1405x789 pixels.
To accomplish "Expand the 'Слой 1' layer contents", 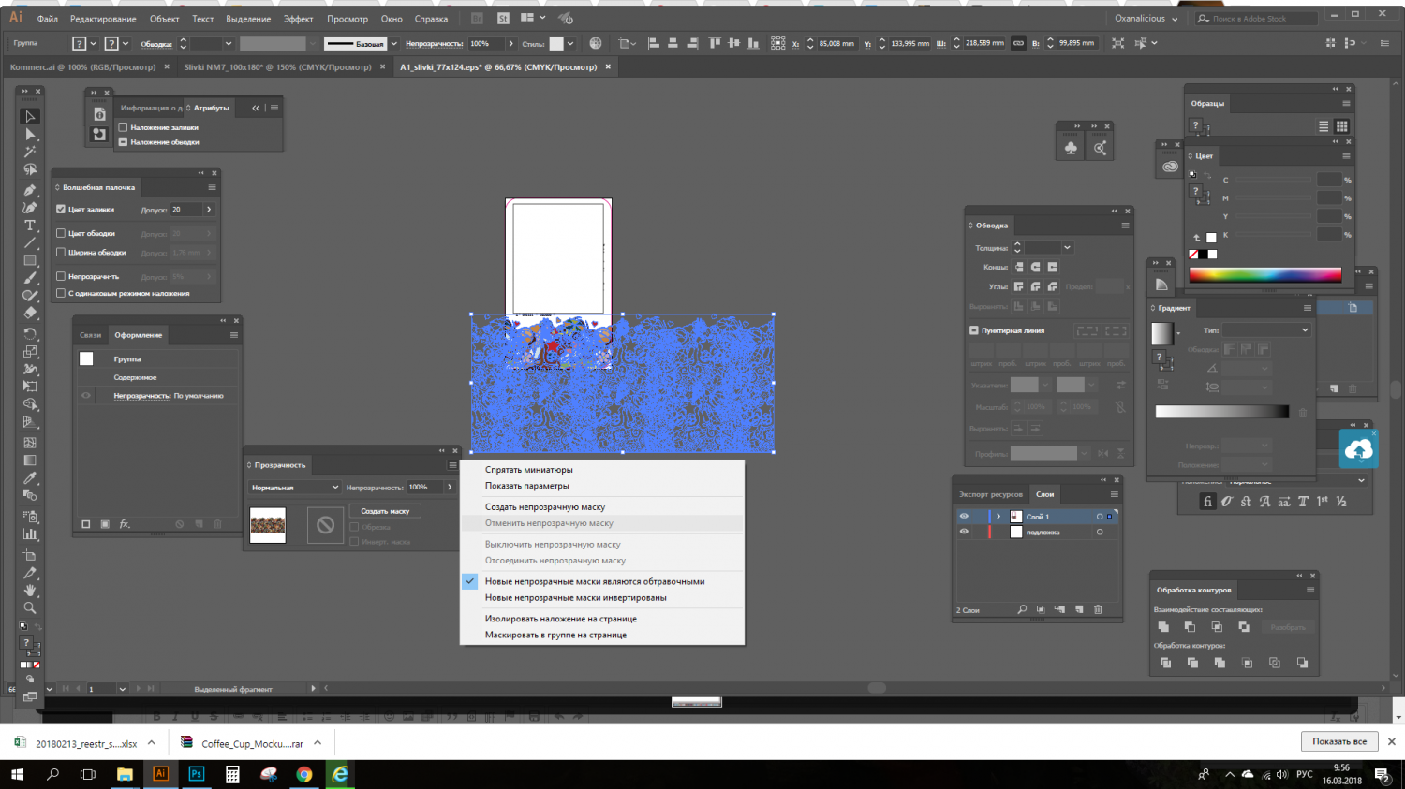I will 998,517.
